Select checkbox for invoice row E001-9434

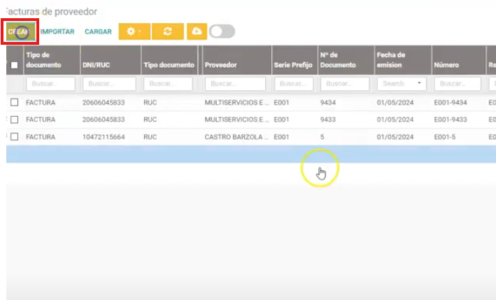coord(14,102)
